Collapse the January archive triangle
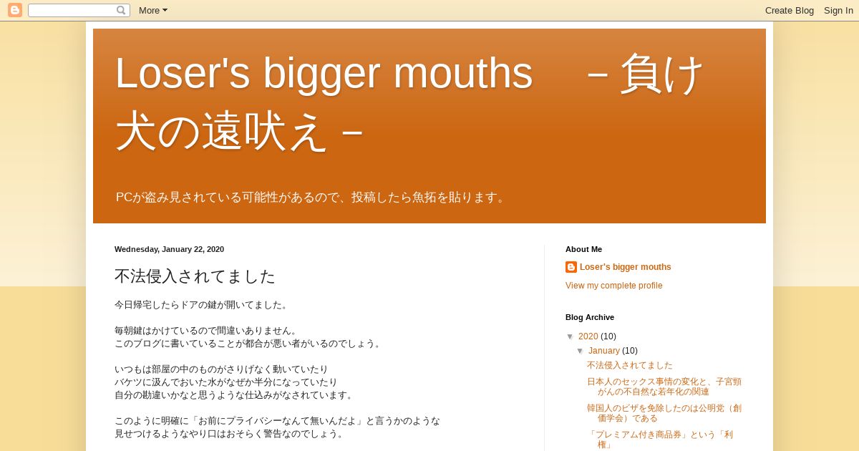 pos(581,351)
